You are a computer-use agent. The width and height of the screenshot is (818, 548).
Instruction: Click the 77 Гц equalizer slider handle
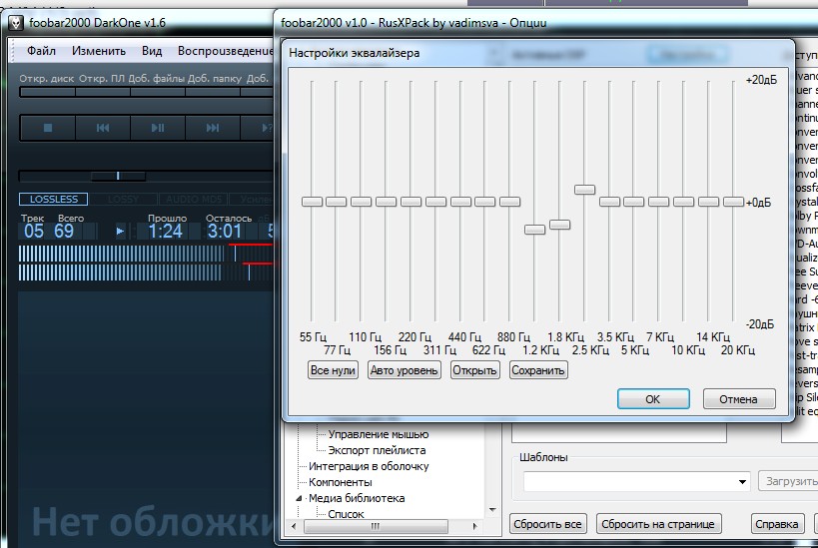tap(337, 202)
